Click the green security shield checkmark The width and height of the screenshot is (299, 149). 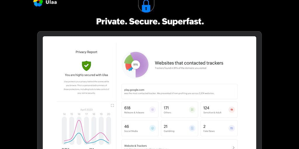click(x=86, y=65)
